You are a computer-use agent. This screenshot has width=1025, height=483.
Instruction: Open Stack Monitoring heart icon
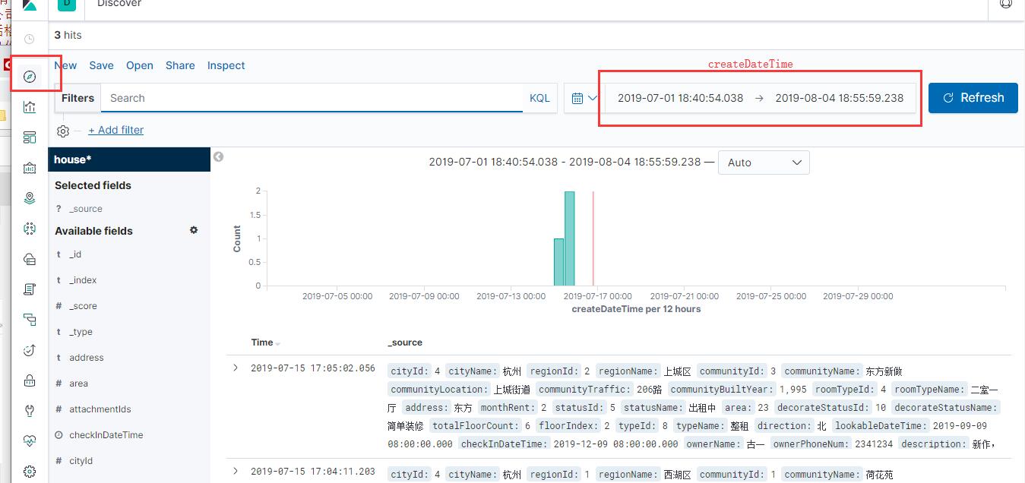pos(30,440)
